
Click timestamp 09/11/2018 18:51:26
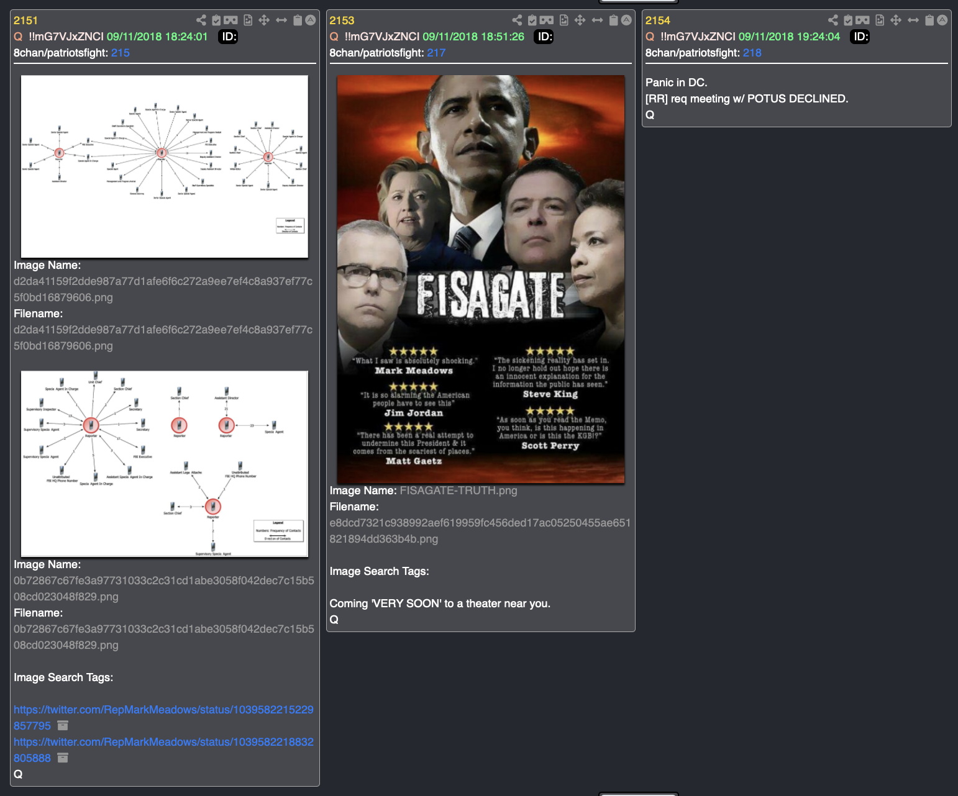click(473, 37)
